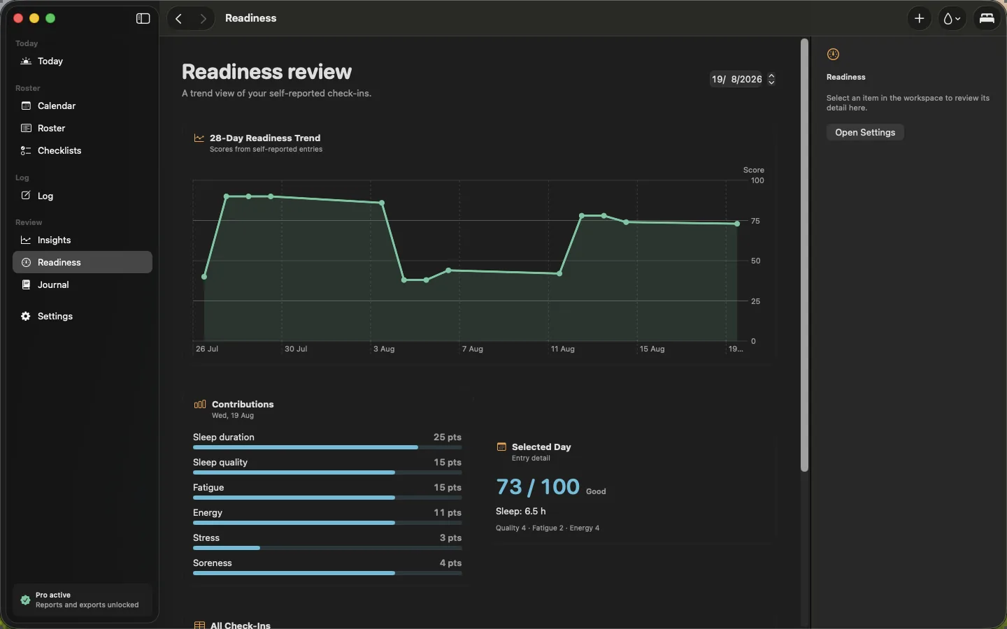Click the 28-Day Readiness Trend heading
Viewport: 1007px width, 629px height.
pos(265,138)
